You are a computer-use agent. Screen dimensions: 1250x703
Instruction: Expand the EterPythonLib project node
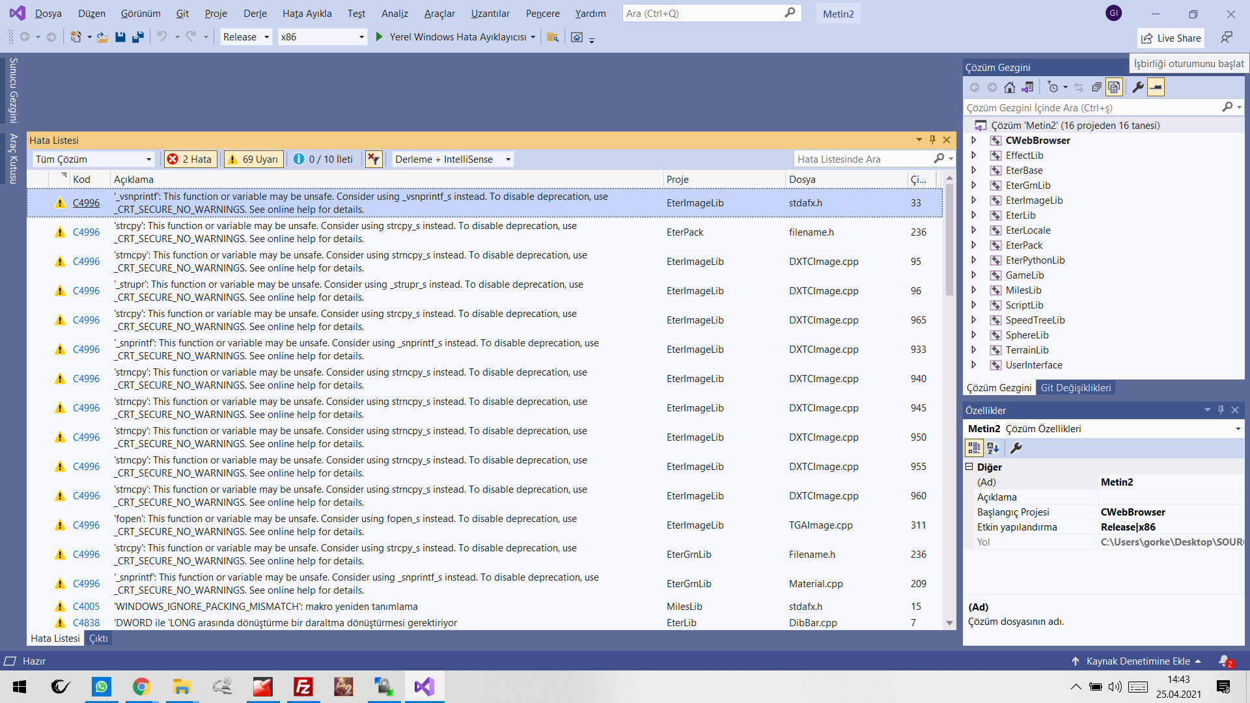click(x=973, y=260)
